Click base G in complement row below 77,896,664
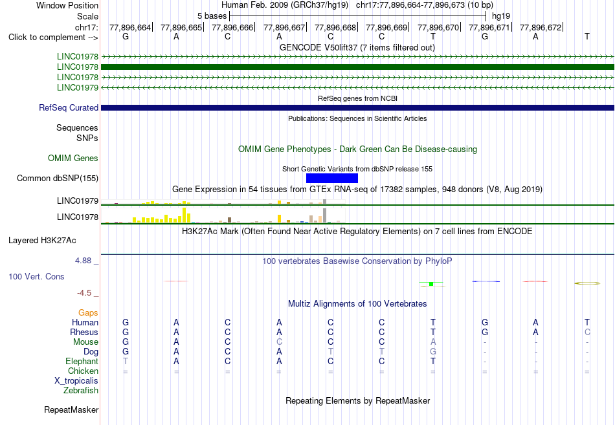Screen dimensions: 615x425 pos(126,36)
